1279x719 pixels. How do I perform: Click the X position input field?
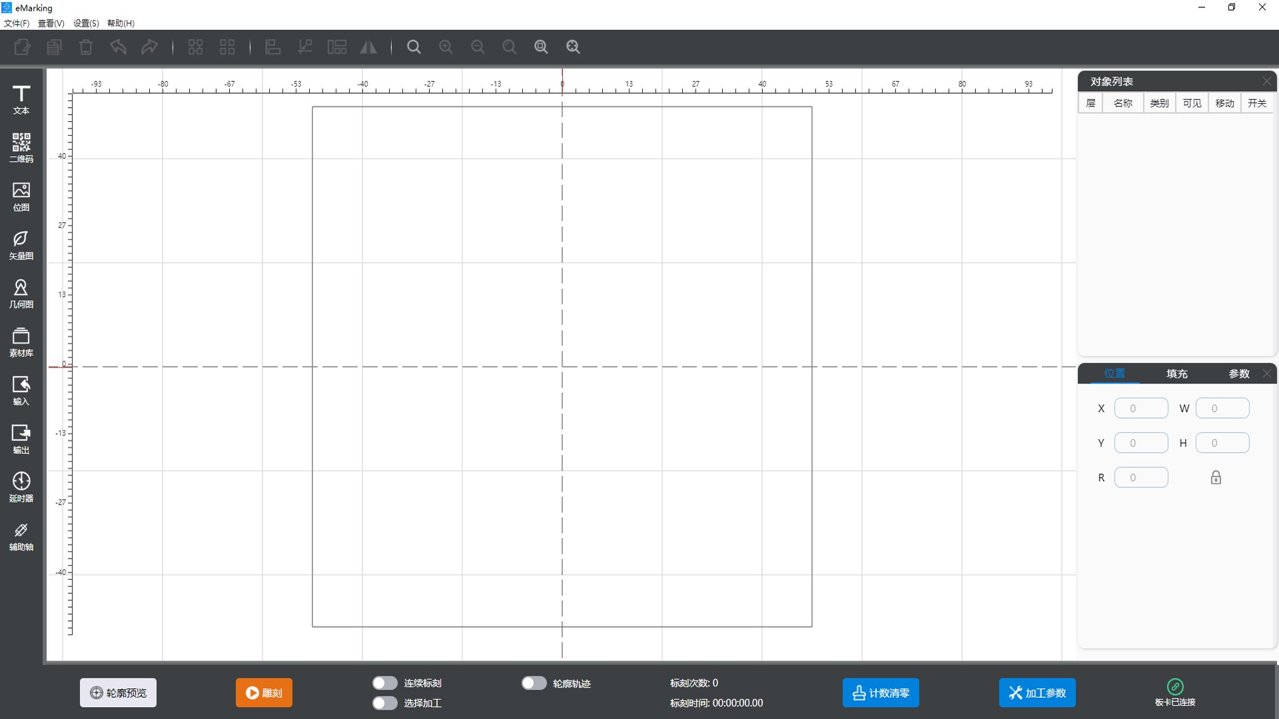(x=1141, y=408)
